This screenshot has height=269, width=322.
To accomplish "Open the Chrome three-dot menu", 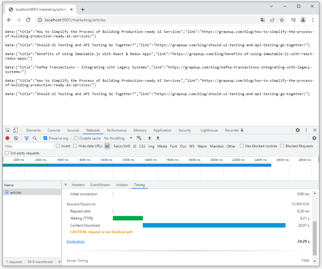I will pos(313,20).
